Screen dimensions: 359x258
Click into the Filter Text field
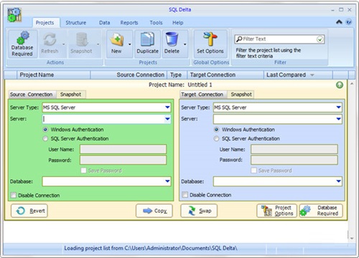[x=279, y=39]
